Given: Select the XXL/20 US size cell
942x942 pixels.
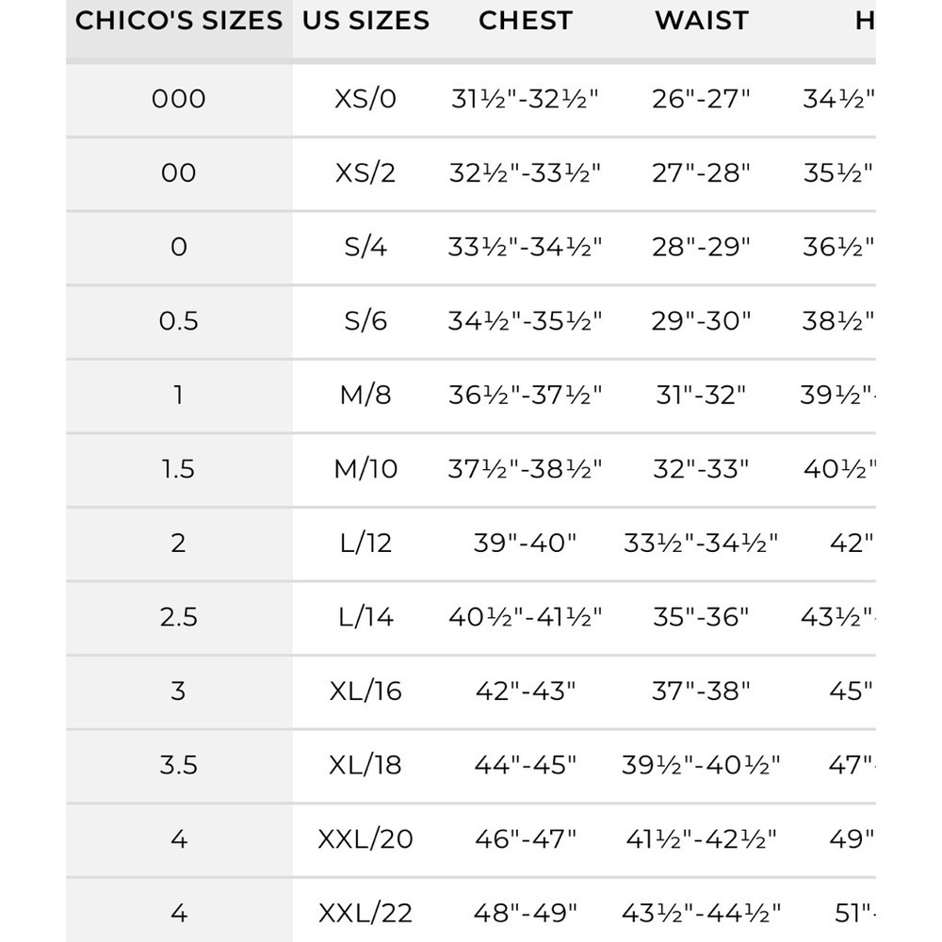Looking at the screenshot, I should (x=365, y=838).
